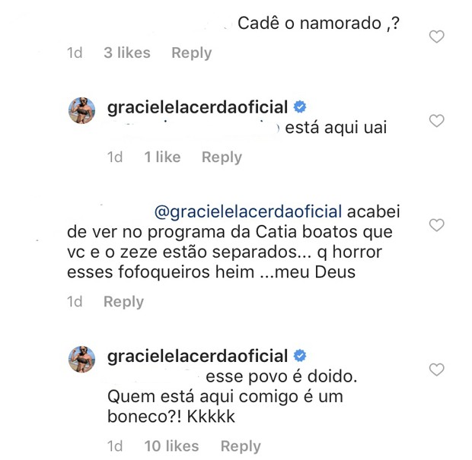Viewport: 472px width, 460px height.
Task: Tap heart on "está aqui uai" reply
Action: (x=437, y=121)
